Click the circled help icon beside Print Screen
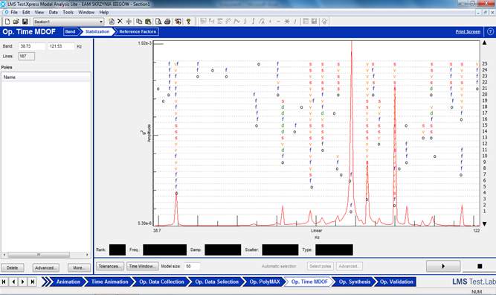This screenshot has height=295, width=496. tap(490, 32)
